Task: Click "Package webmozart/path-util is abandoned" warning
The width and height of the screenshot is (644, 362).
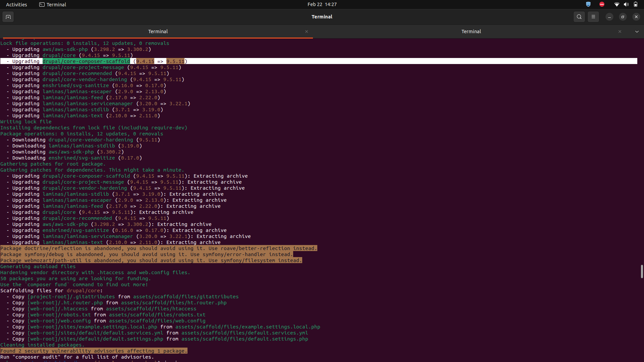Action: [x=151, y=260]
